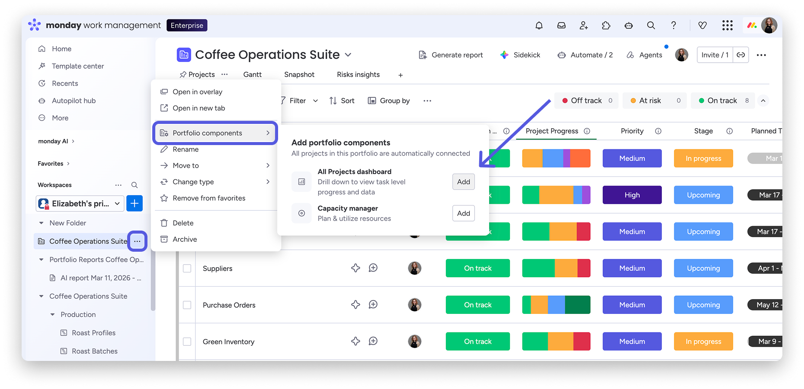Open the Filter dropdown arrow
This screenshot has height=389, width=804.
coord(316,101)
